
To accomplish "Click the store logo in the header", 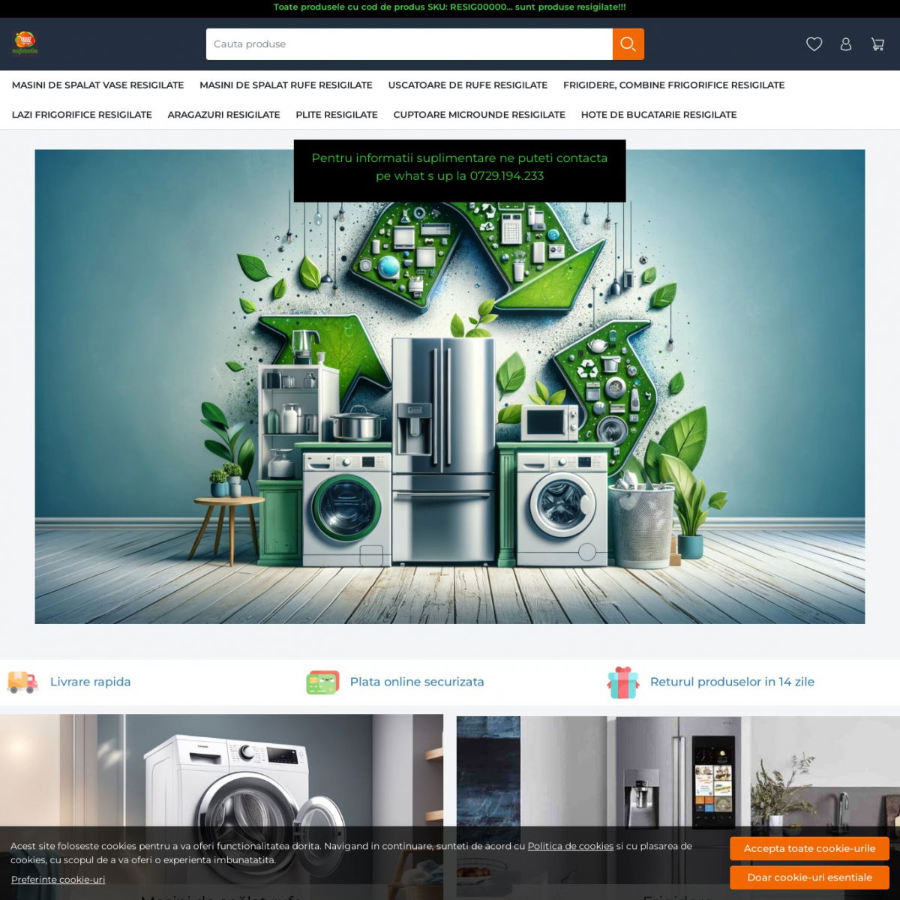I will (25, 43).
